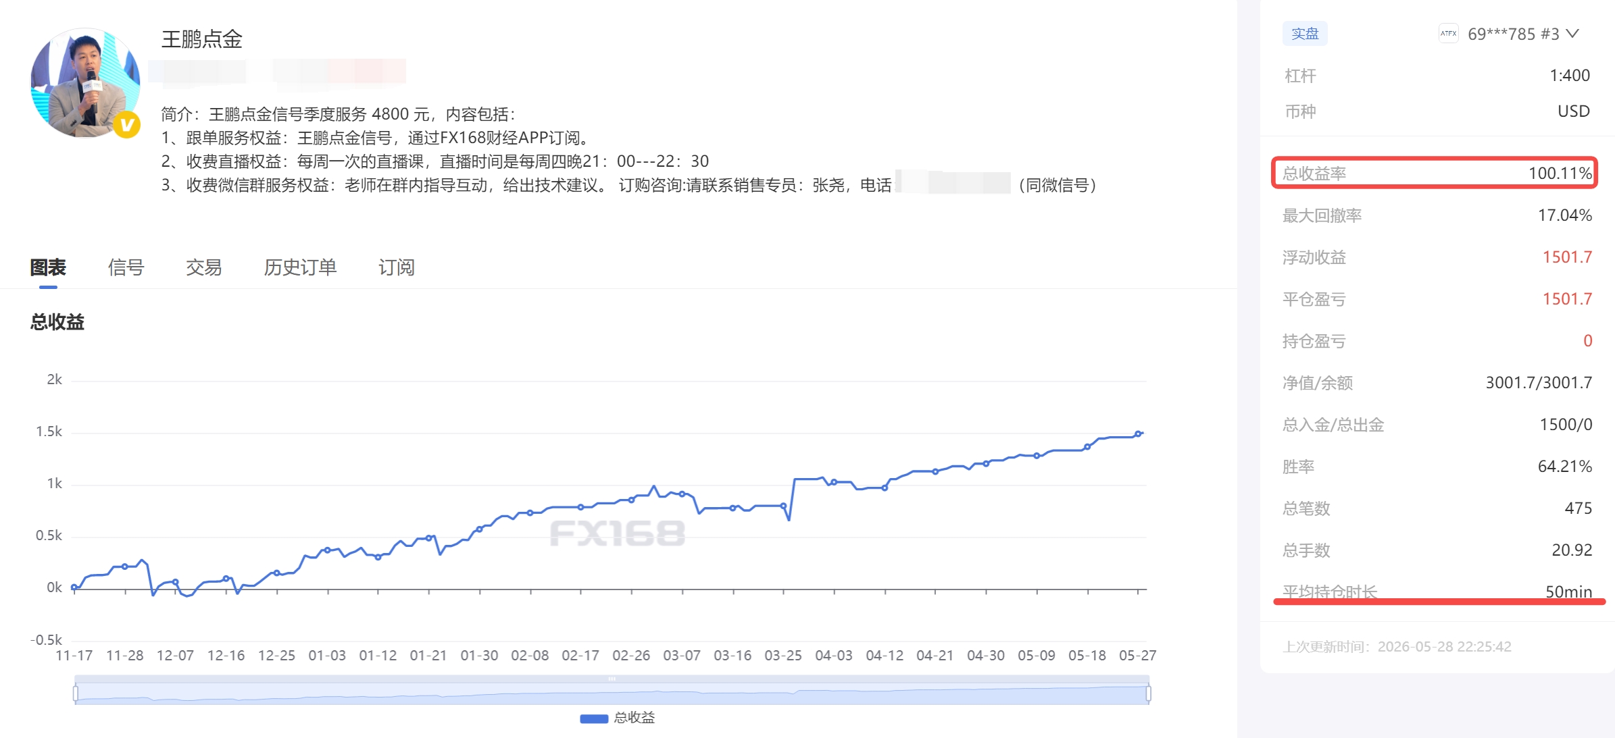Click the 总入金/总出金 value 1500/0

point(1566,425)
